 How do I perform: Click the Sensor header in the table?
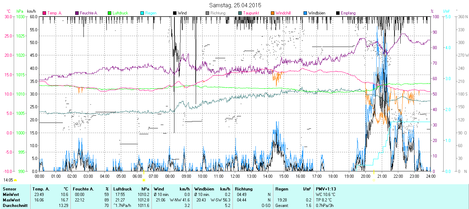coord(9,189)
